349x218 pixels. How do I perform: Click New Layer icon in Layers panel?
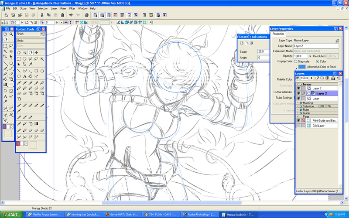tap(317, 78)
